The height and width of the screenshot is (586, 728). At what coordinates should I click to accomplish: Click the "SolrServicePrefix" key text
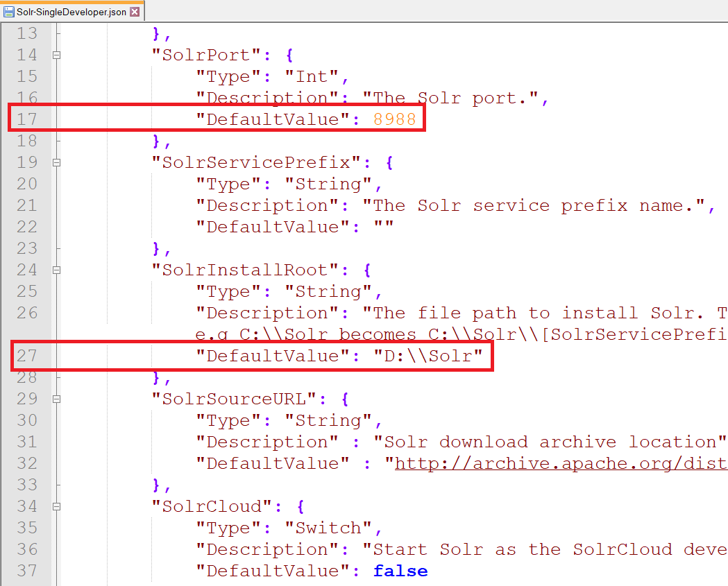pos(256,163)
